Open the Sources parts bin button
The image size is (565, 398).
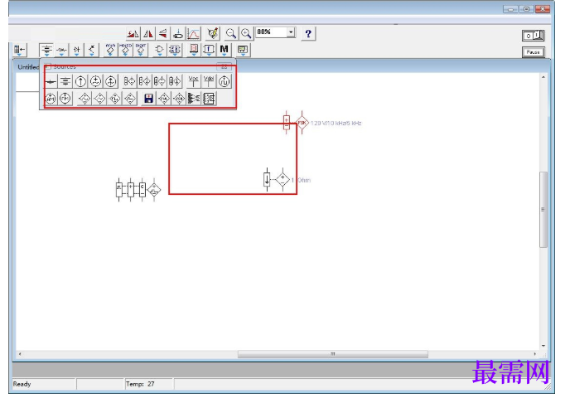tap(46, 50)
